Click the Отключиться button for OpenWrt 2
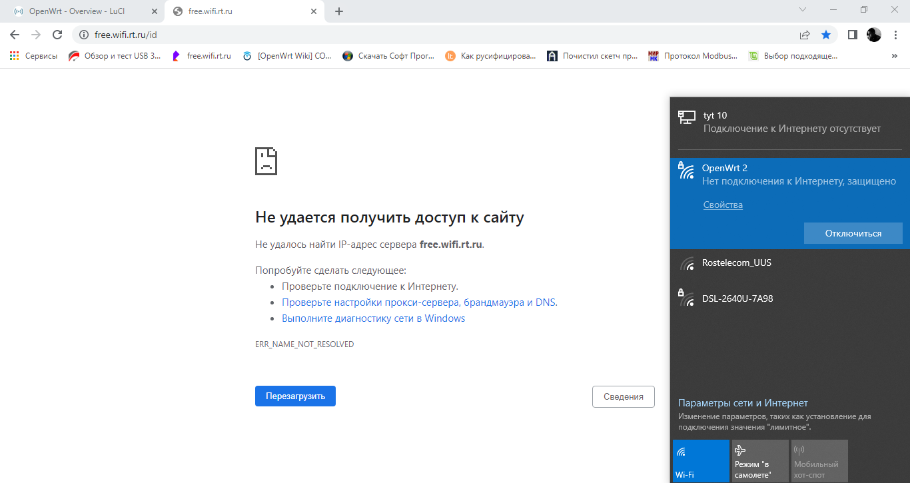Screen dimensions: 910x483 pyautogui.click(x=853, y=233)
